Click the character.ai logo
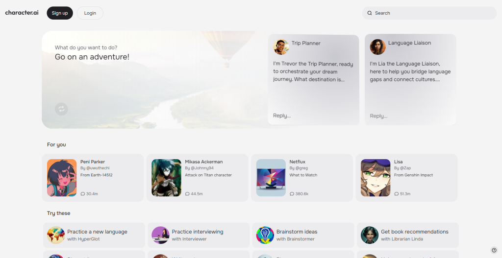Image resolution: width=502 pixels, height=258 pixels. tap(22, 13)
